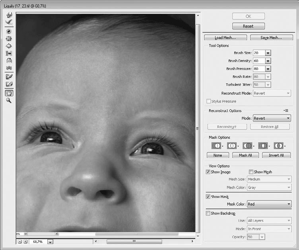The width and height of the screenshot is (299, 250).
Task: Click the Reset button
Action: (x=248, y=26)
